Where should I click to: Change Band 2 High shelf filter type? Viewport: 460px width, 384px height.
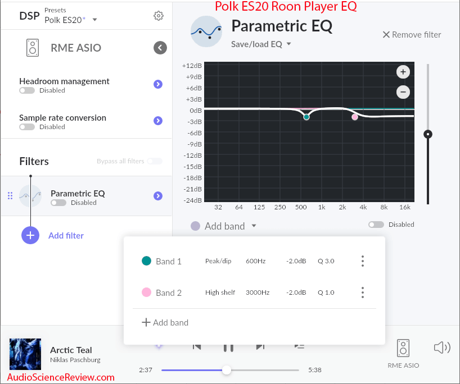tap(220, 292)
